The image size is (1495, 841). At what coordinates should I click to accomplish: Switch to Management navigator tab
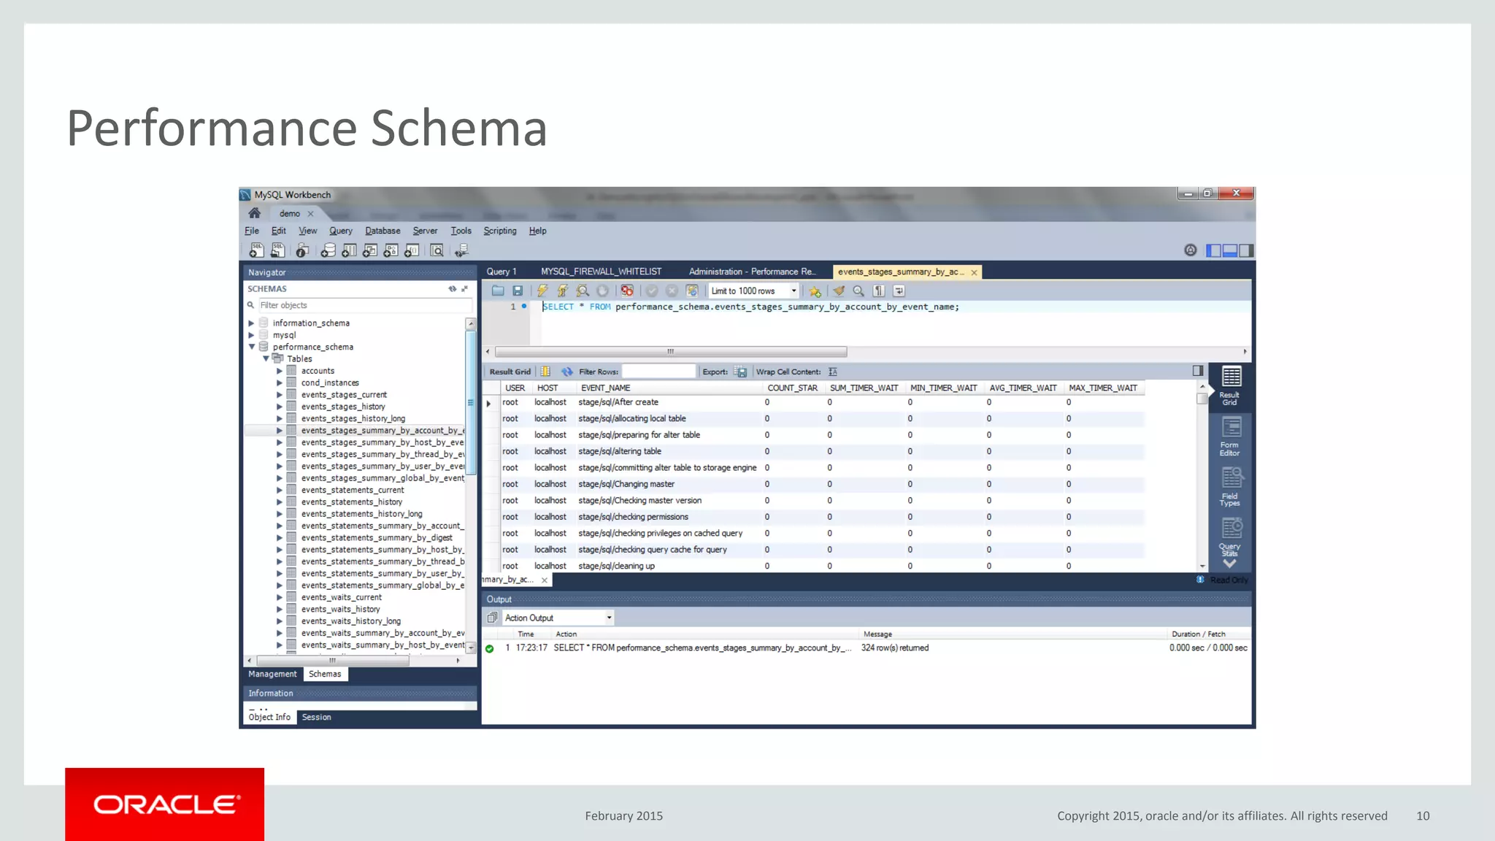coord(272,674)
